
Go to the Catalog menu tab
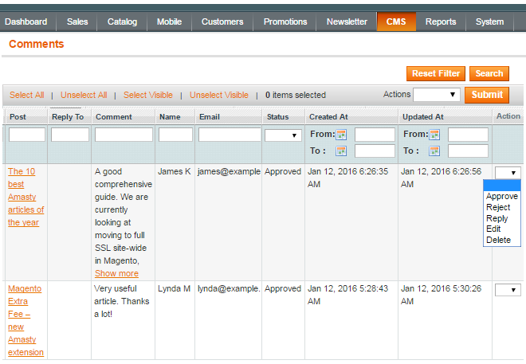tap(122, 22)
